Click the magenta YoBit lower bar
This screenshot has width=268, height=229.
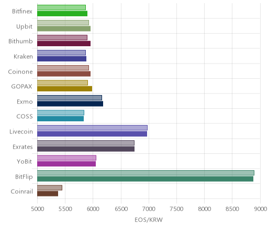[x=66, y=164]
